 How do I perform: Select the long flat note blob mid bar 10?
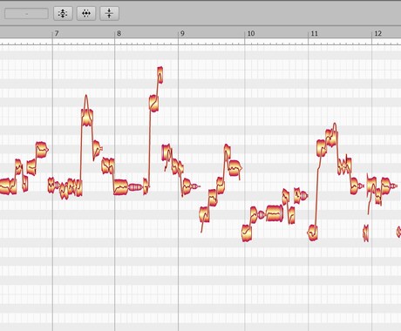(x=275, y=213)
